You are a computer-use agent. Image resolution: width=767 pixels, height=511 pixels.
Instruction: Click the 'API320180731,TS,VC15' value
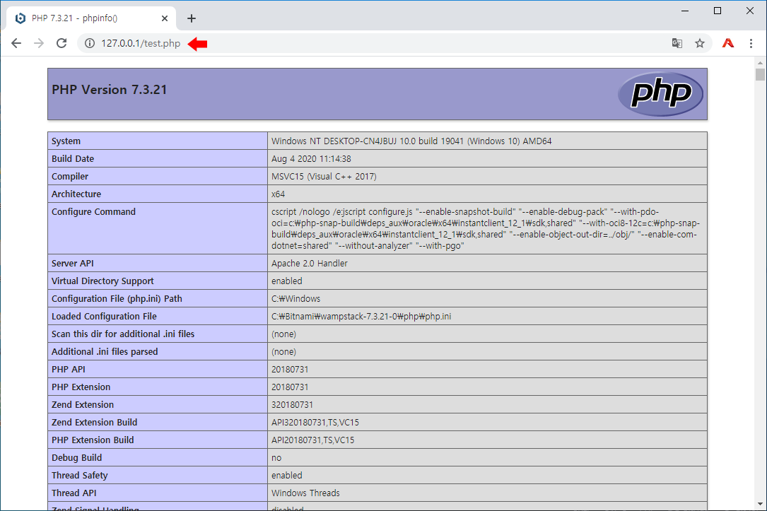(315, 423)
